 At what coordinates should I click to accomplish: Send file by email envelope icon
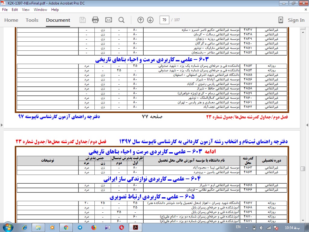pos(109,20)
